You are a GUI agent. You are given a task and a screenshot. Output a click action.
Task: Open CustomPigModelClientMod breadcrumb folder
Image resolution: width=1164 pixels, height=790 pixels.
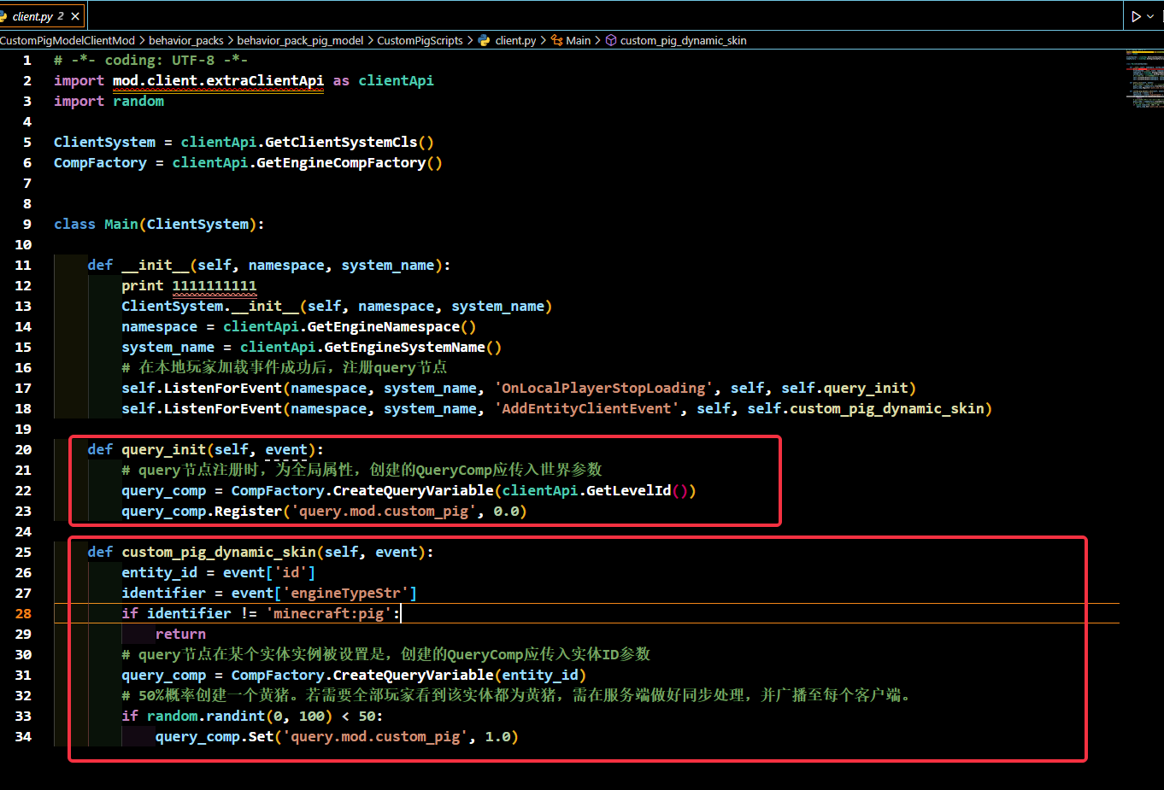tap(68, 40)
